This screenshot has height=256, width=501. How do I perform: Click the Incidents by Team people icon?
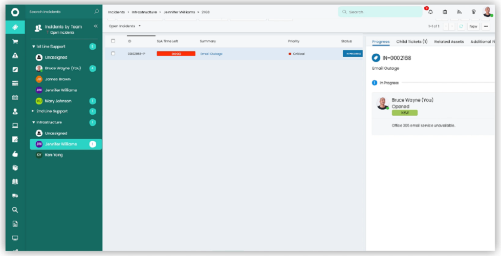point(38,28)
